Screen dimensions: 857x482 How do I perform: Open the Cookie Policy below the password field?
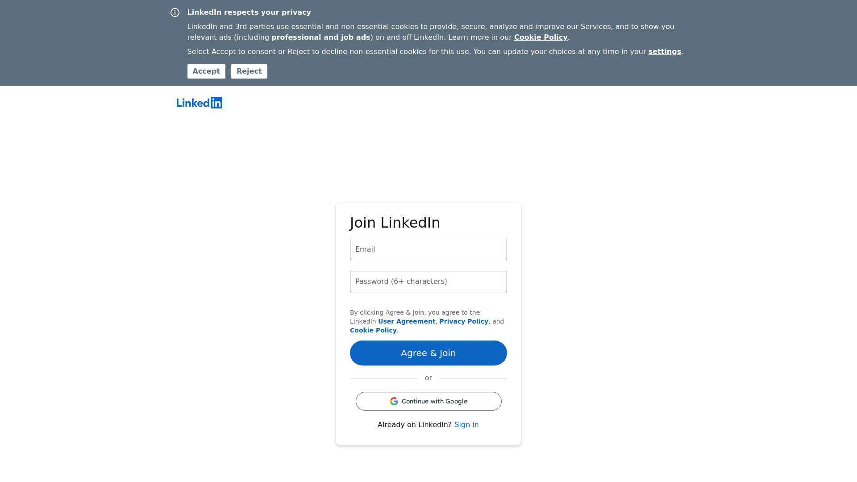pos(373,330)
